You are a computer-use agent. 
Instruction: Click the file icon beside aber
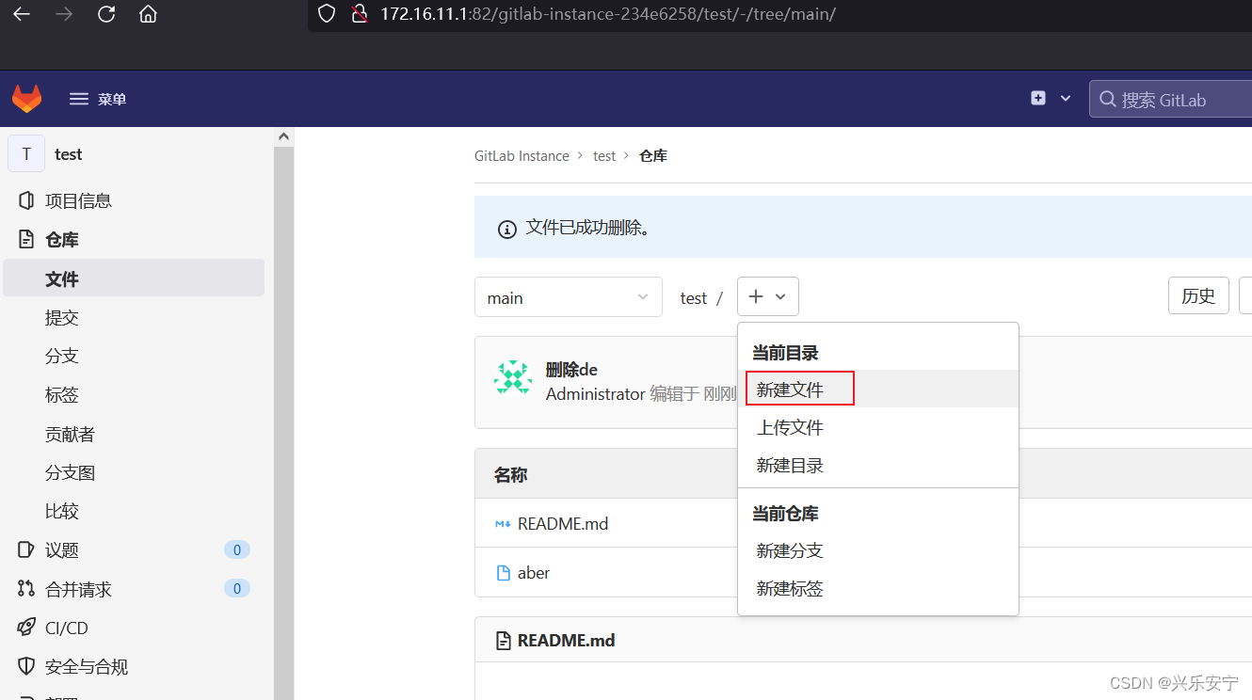tap(503, 572)
